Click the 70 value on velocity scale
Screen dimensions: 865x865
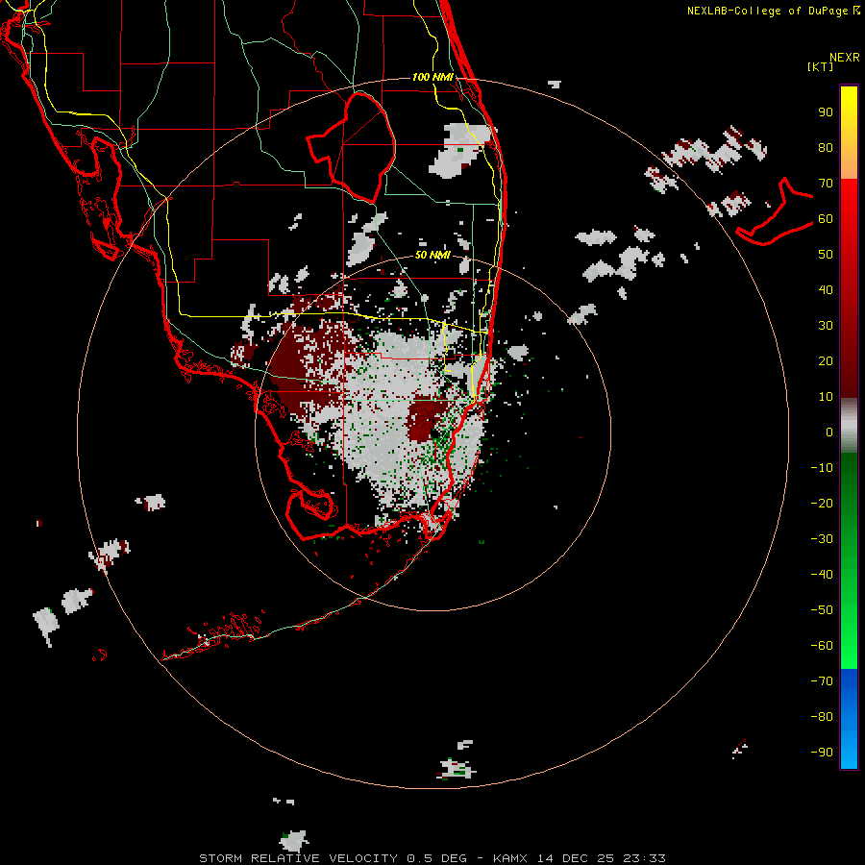pos(826,184)
